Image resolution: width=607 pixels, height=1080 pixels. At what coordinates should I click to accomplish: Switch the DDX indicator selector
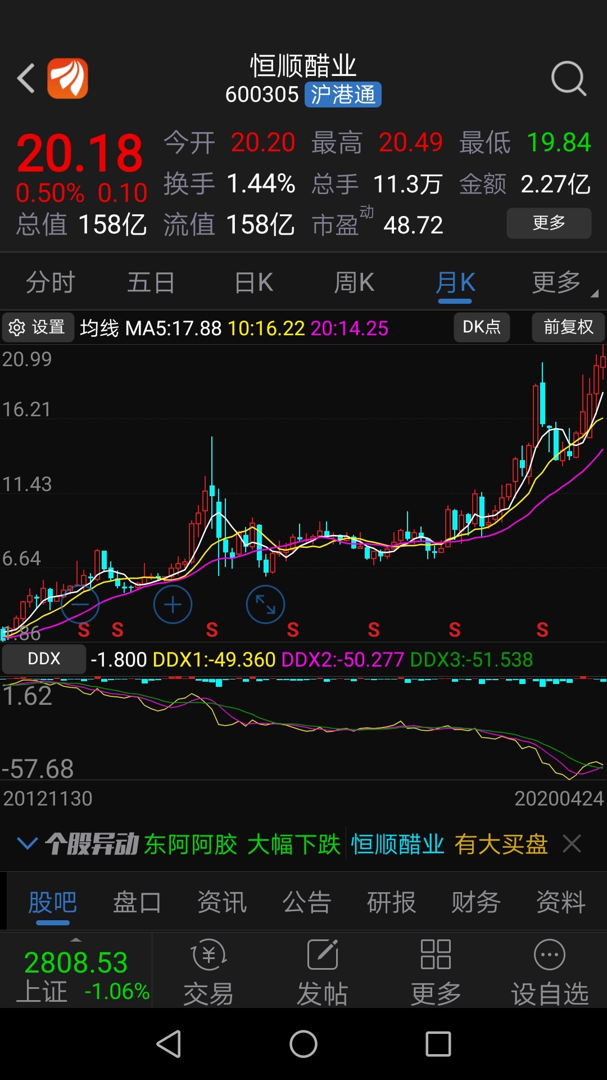click(44, 659)
